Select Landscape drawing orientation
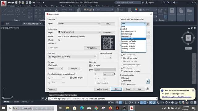Screen dimensions: 198x111 click(122, 81)
